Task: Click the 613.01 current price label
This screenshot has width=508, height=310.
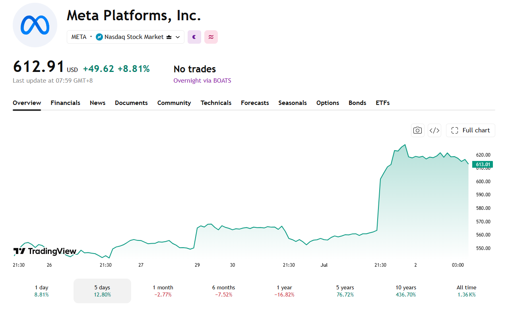Action: coord(483,164)
